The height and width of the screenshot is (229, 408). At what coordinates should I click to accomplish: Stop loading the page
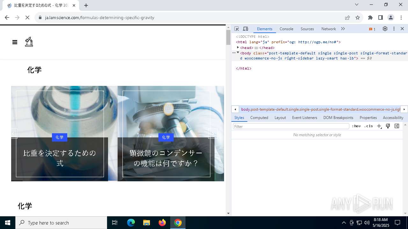[x=27, y=17]
